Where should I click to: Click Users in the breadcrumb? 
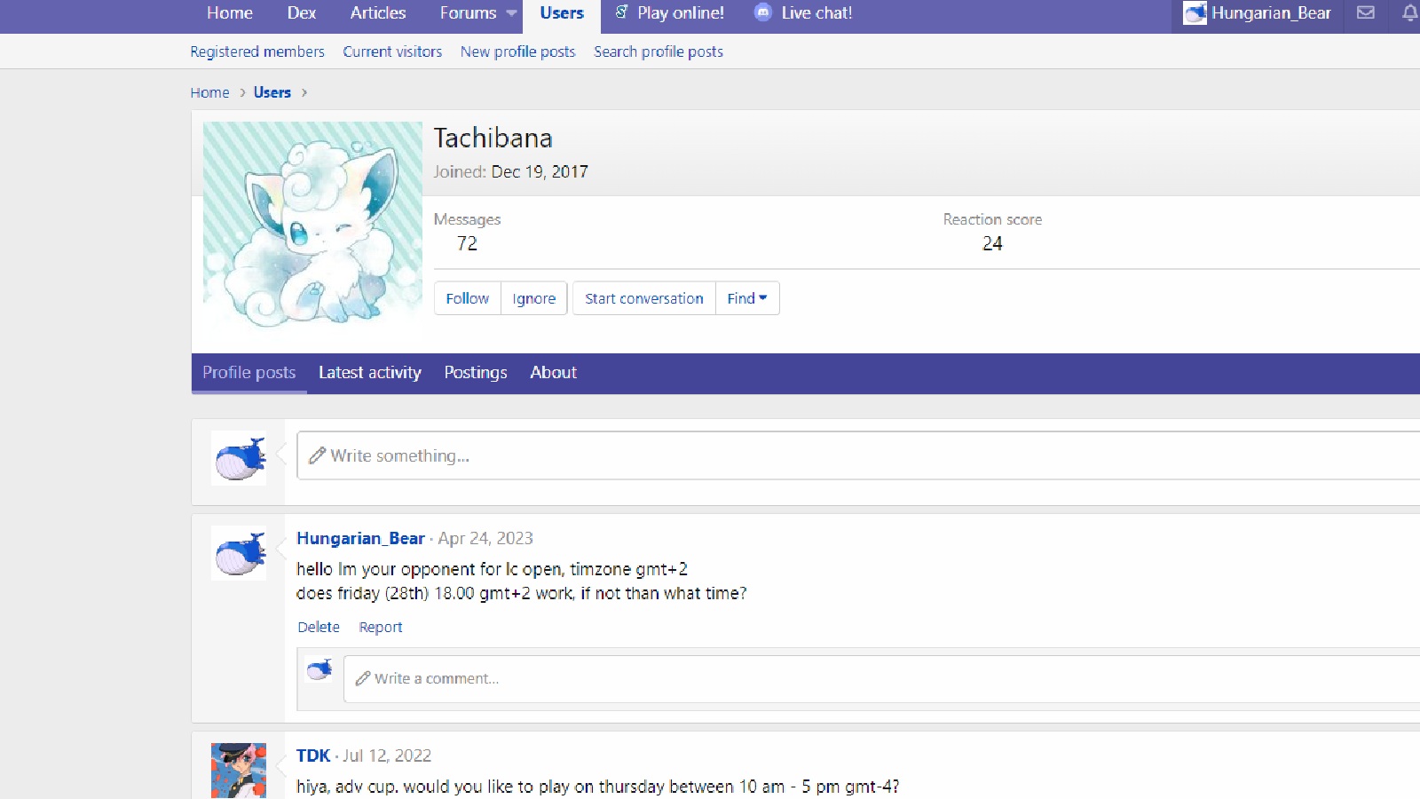(x=272, y=92)
